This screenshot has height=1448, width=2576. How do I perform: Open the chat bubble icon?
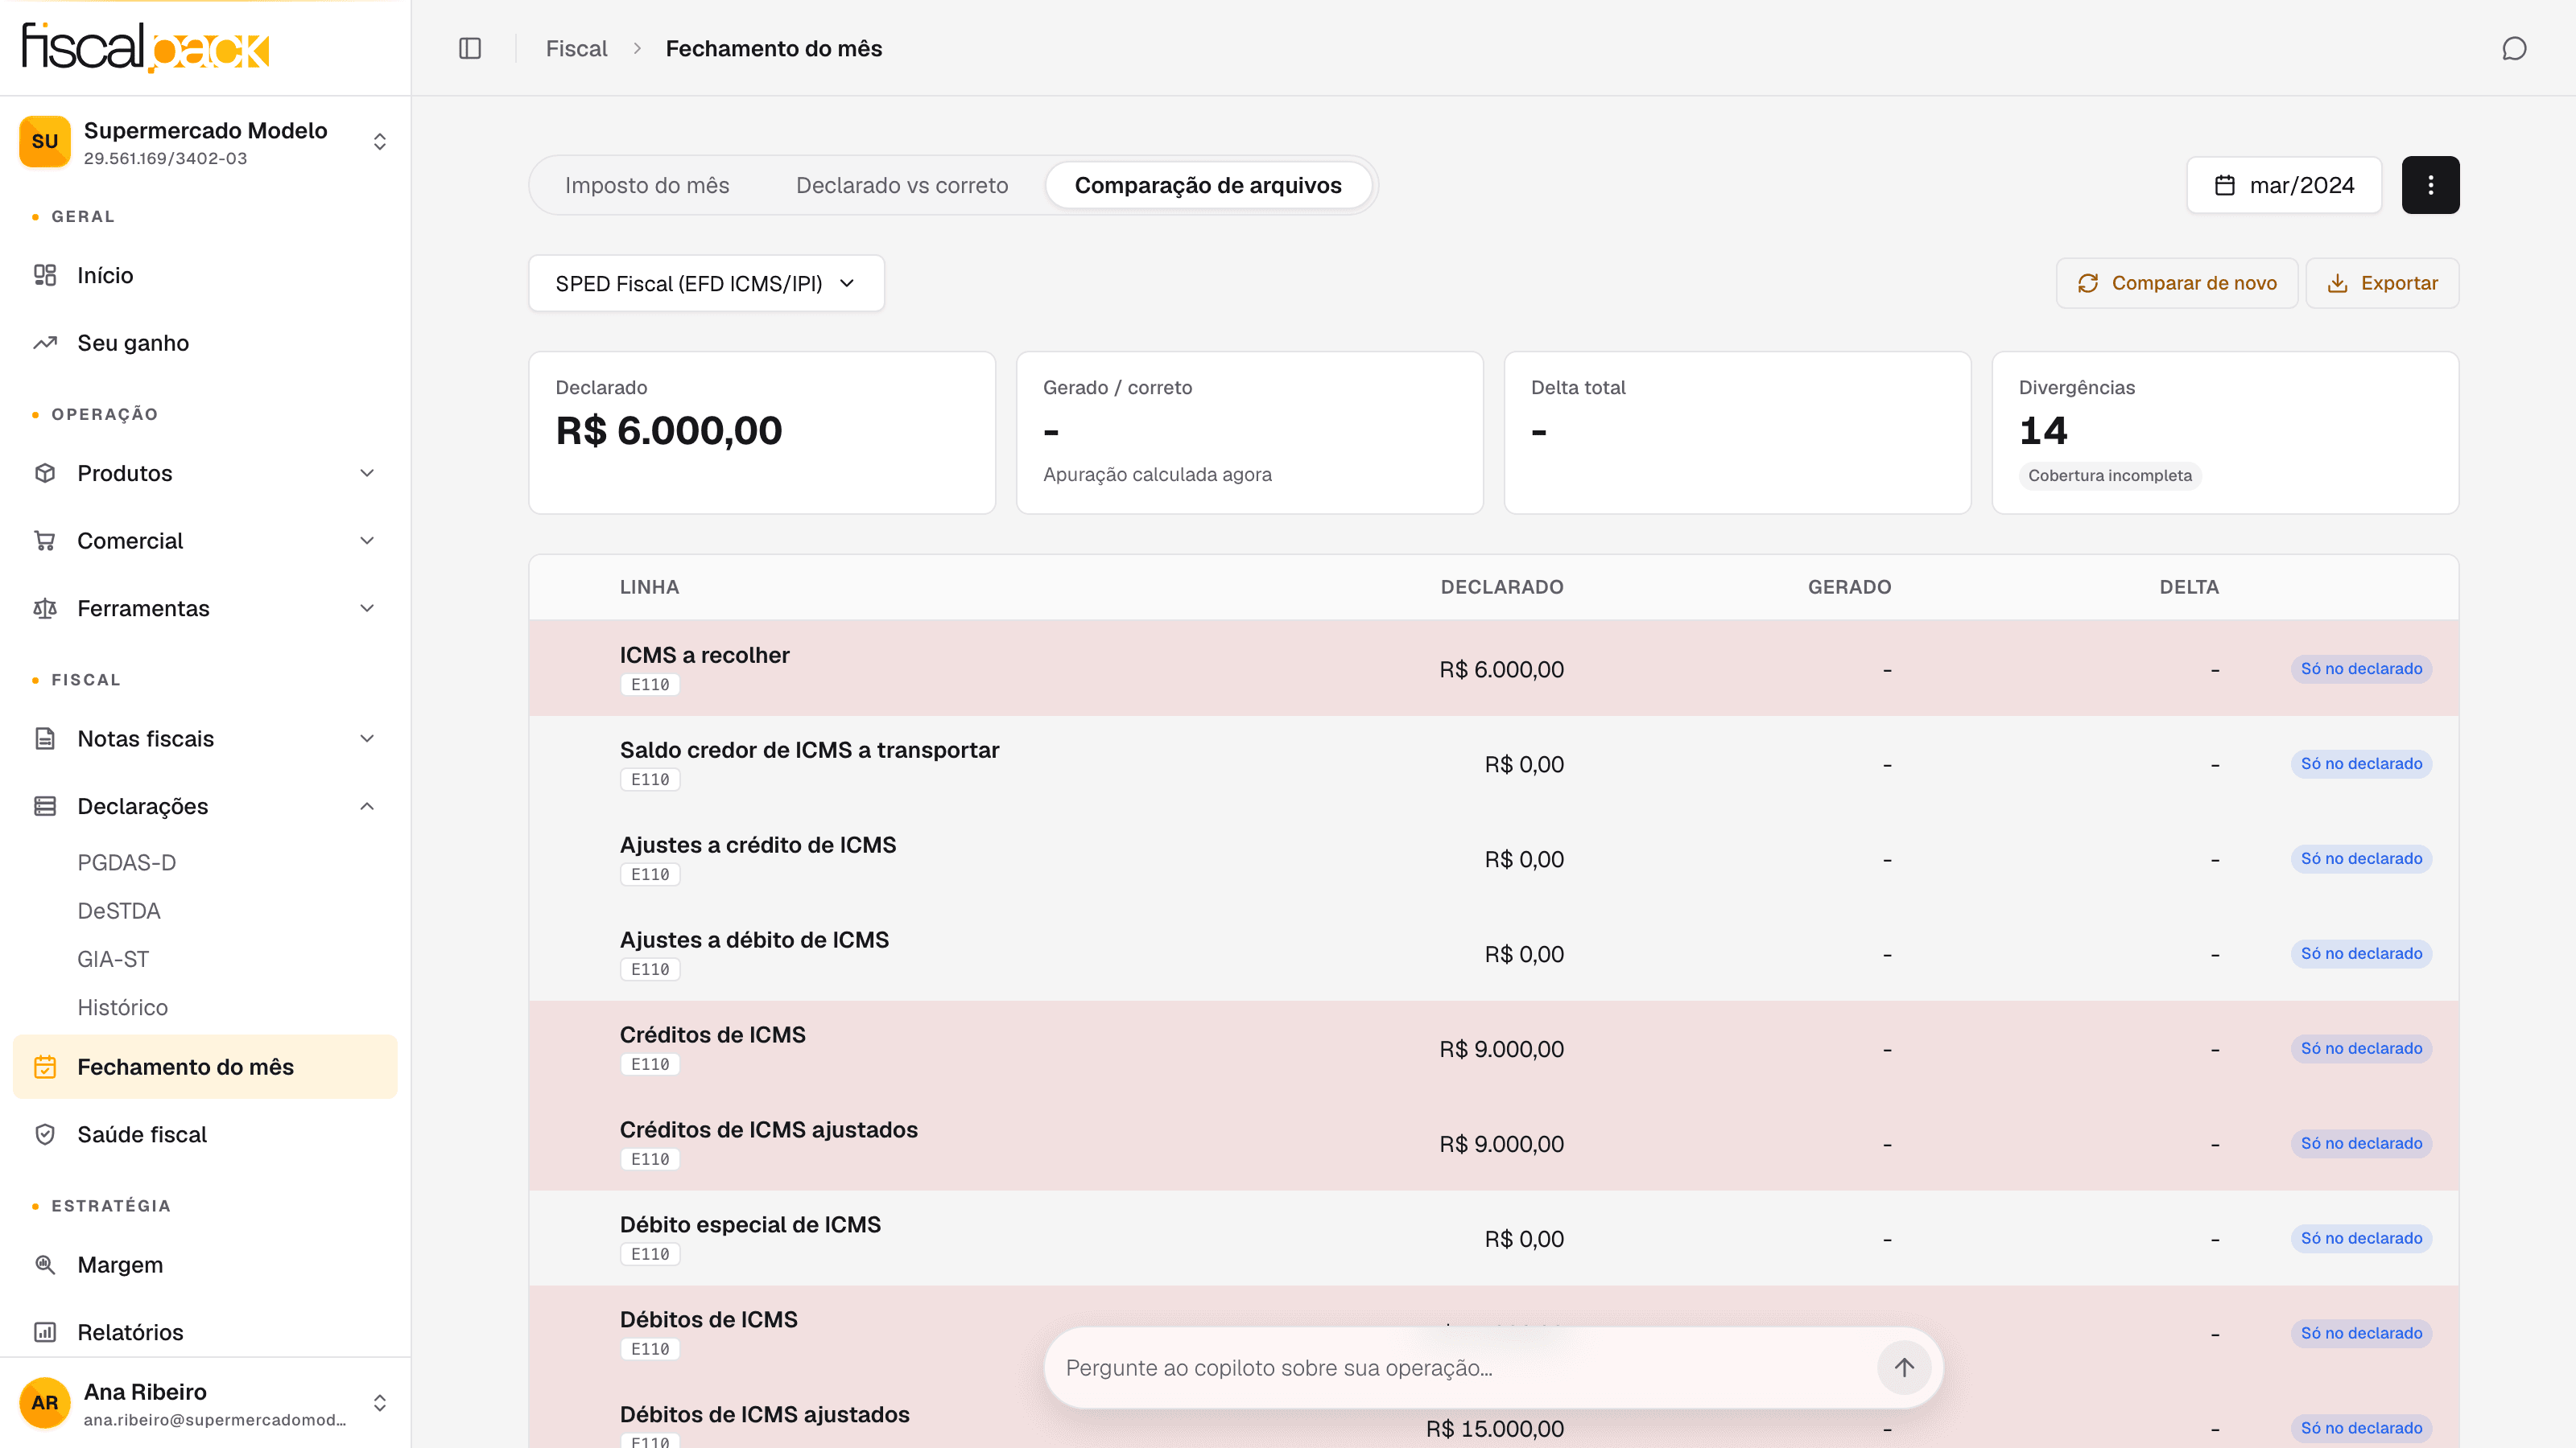click(2514, 48)
